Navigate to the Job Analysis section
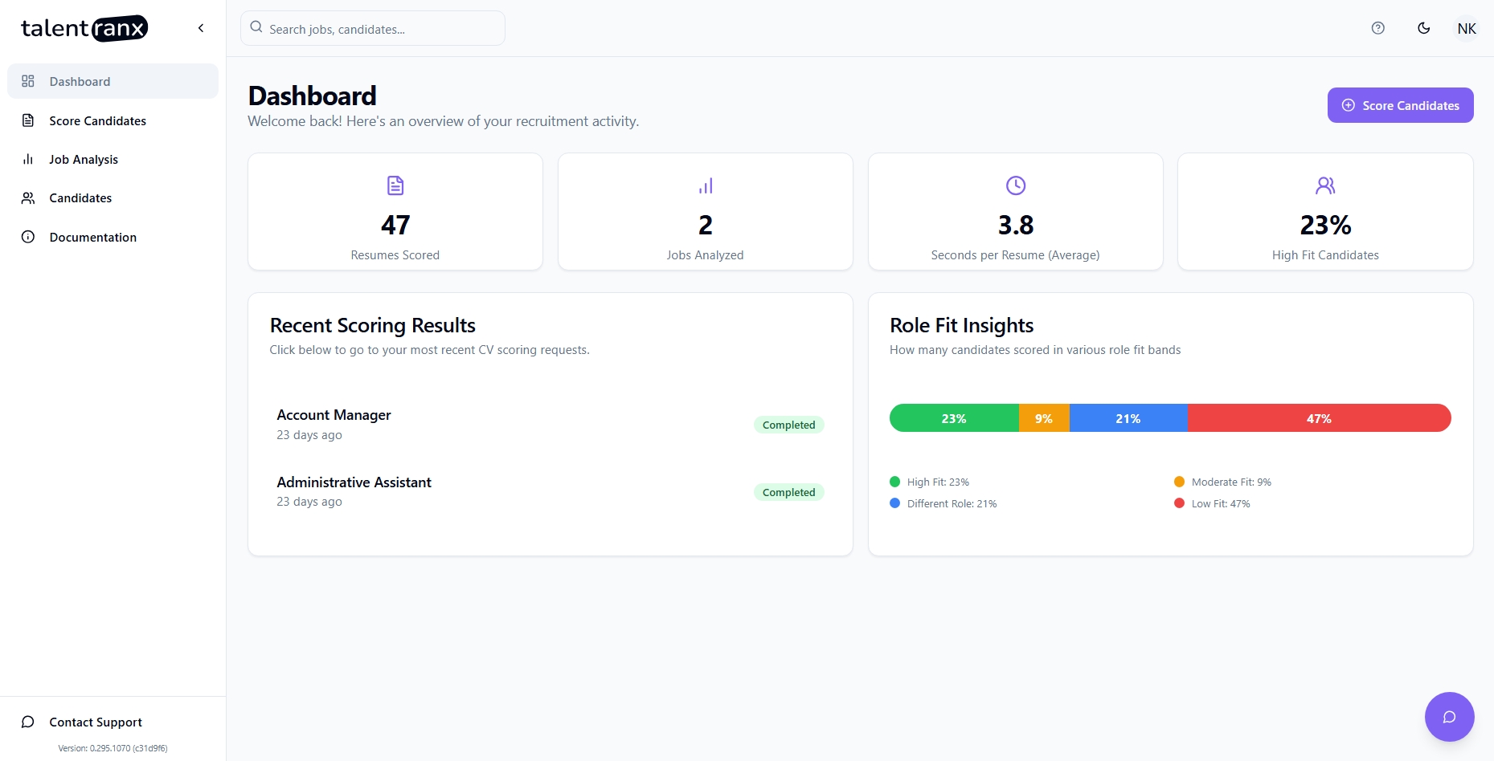 tap(84, 159)
